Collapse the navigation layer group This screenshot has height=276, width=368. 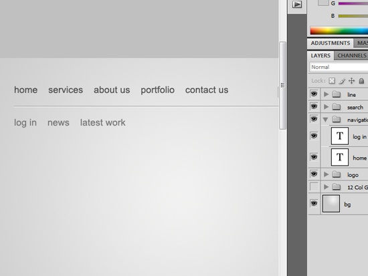coord(326,120)
